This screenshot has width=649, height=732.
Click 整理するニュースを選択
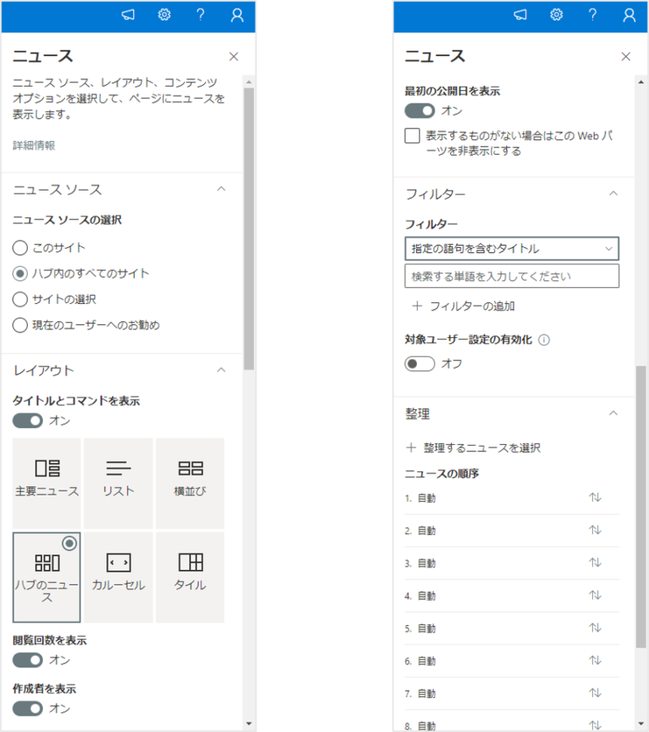[x=473, y=447]
